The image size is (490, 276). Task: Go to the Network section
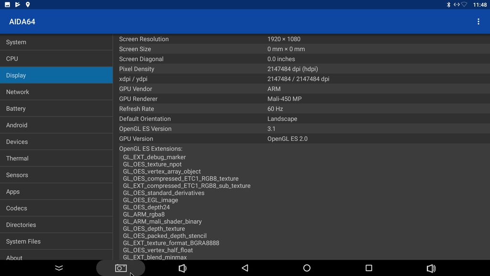coord(56,92)
